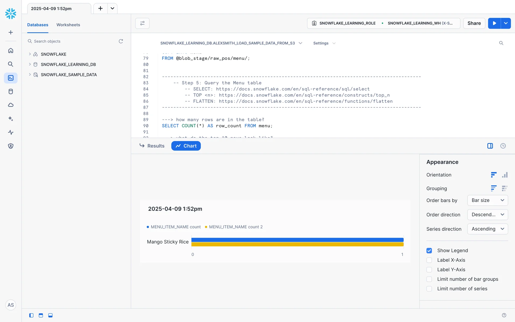Open the Monitoring activity icon
The height and width of the screenshot is (322, 515).
tap(11, 132)
